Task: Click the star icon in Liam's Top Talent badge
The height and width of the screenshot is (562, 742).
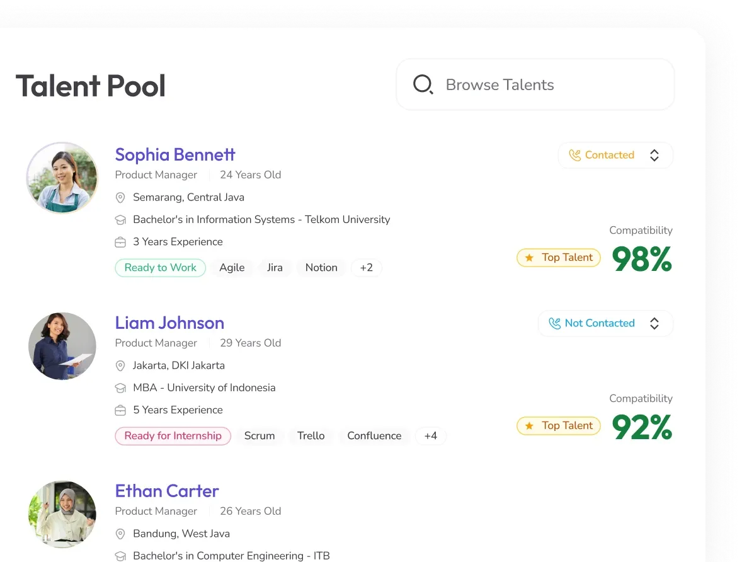Action: pyautogui.click(x=530, y=426)
